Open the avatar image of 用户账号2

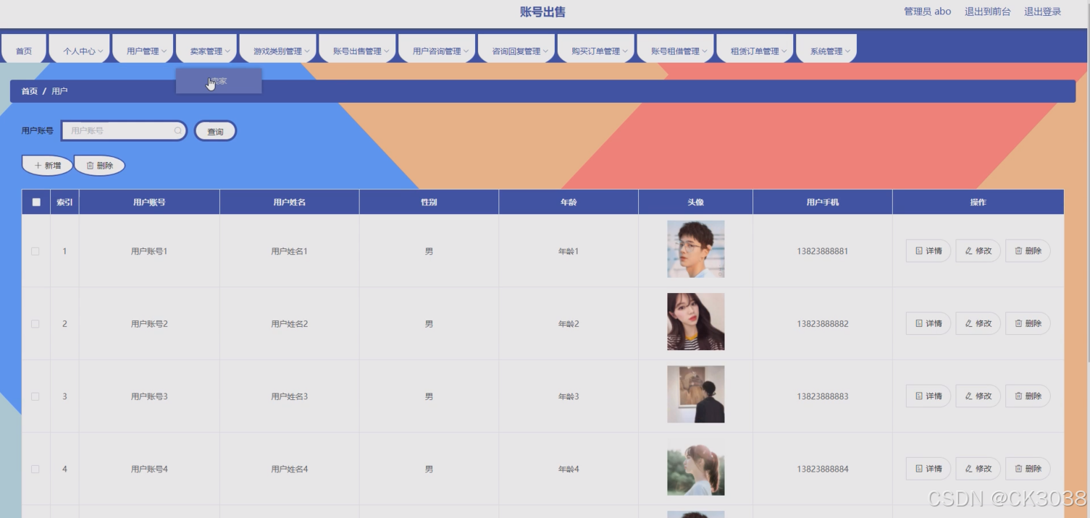[x=695, y=322]
